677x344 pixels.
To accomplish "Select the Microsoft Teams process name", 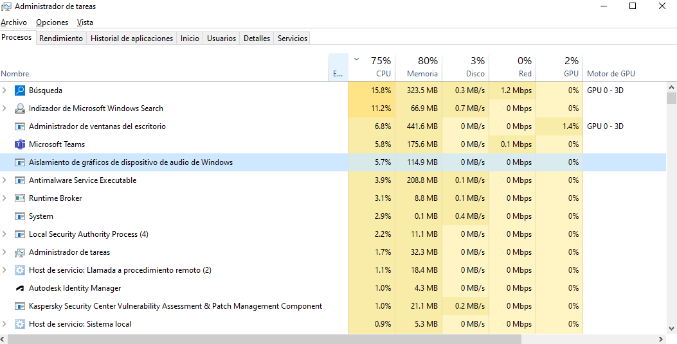I will (x=57, y=144).
